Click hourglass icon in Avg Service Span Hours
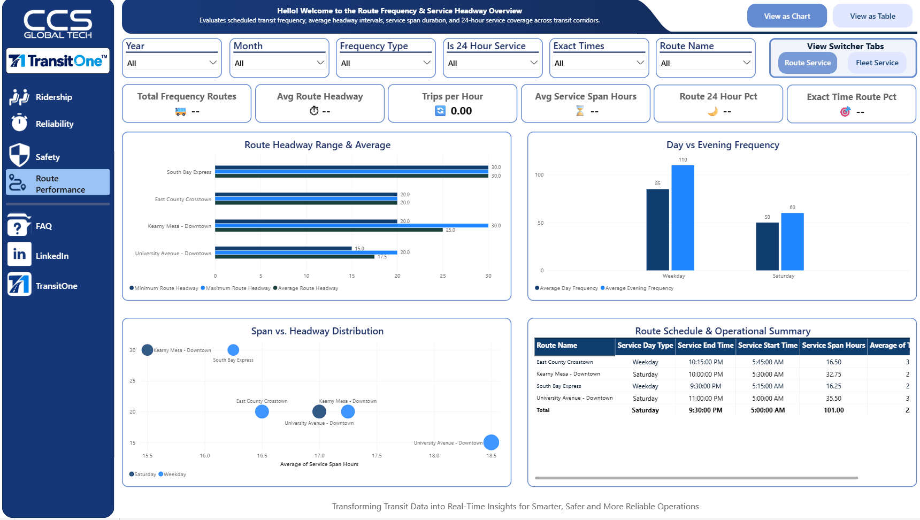Screen dimensions: 920x520 [x=580, y=111]
